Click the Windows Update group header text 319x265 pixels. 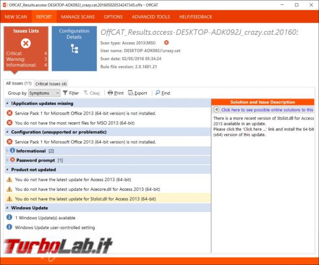29,208
